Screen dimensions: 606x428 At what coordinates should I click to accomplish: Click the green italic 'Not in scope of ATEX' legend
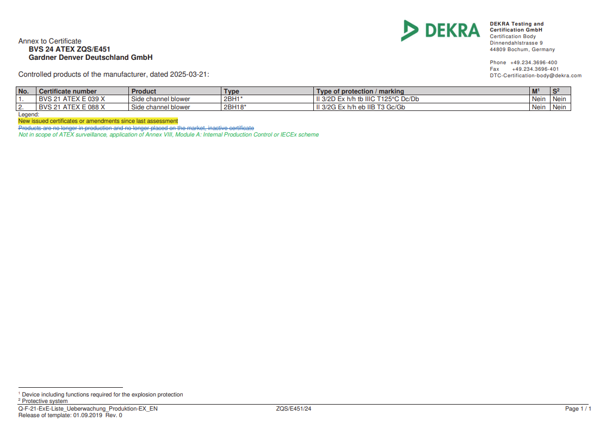169,135
